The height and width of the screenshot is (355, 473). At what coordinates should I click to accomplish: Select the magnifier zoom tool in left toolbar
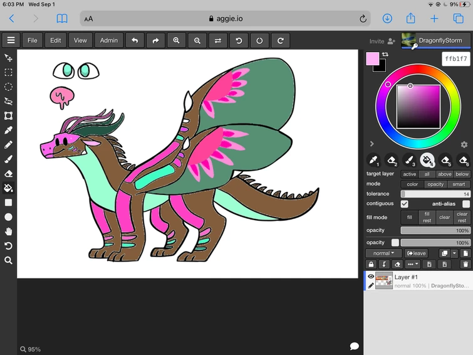[8, 260]
